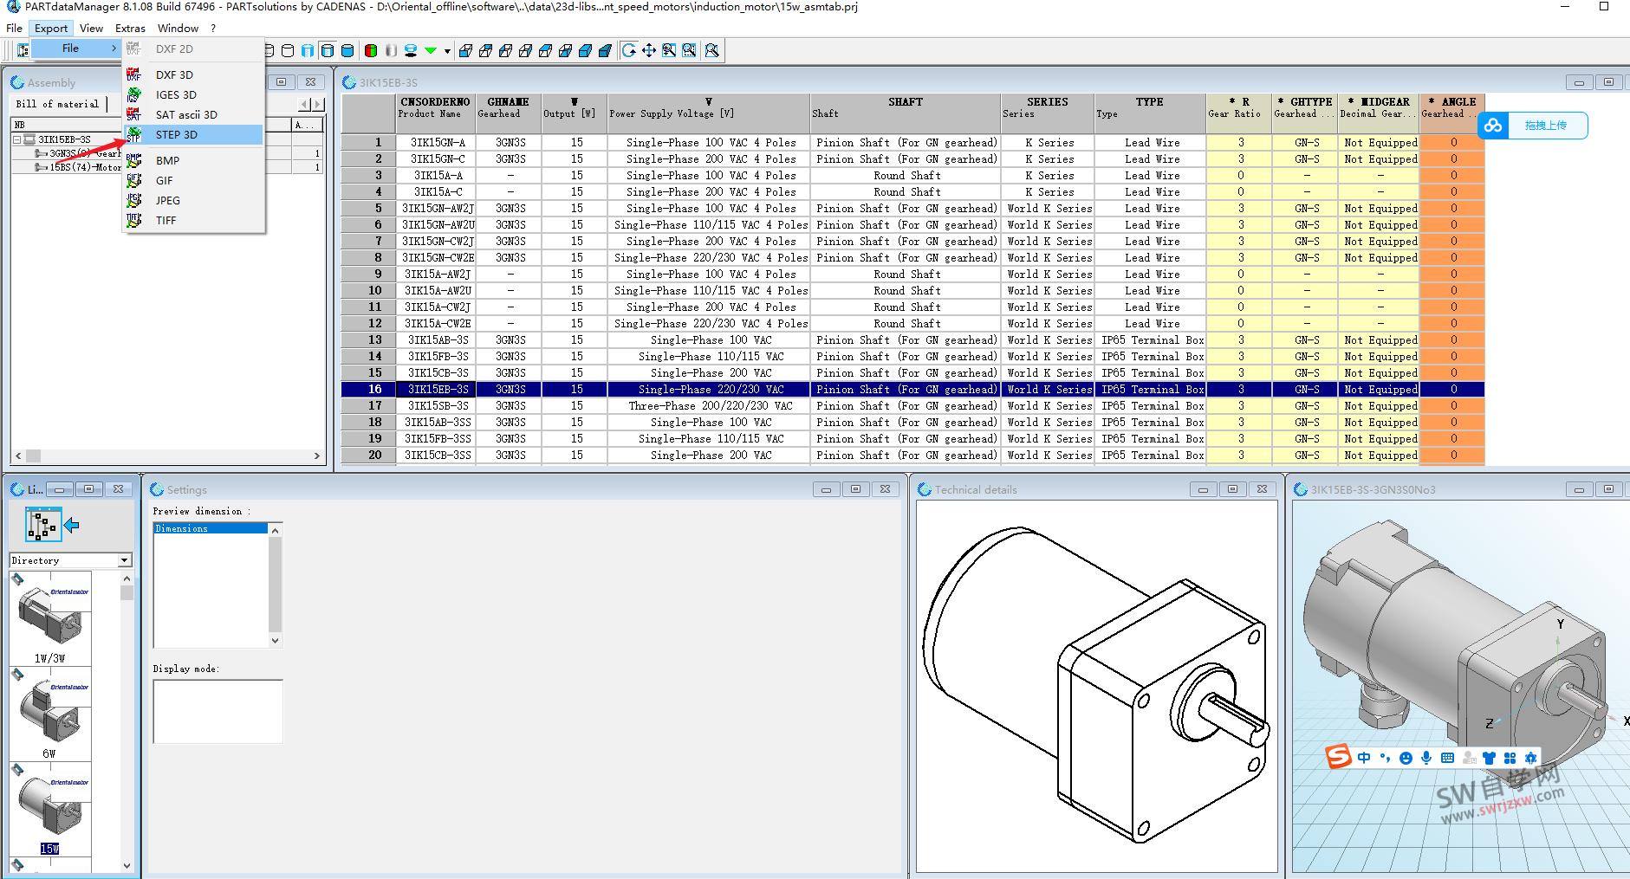Open the Directory dropdown

click(x=125, y=560)
